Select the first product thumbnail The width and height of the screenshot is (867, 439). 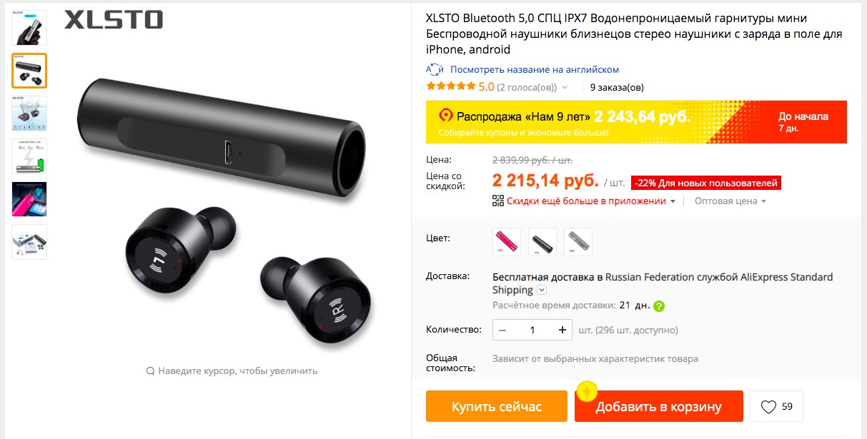coord(29,28)
